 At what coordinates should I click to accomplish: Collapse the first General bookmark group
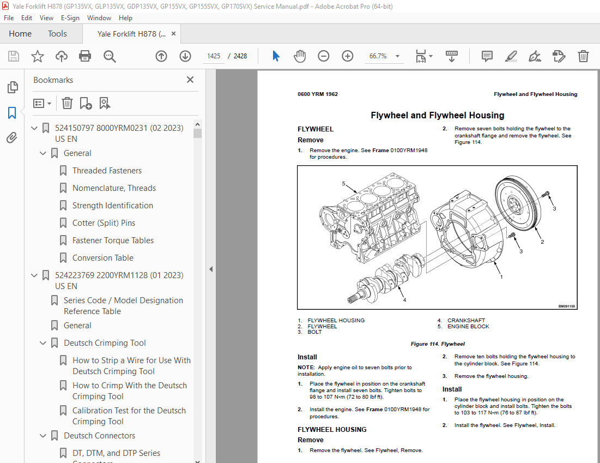43,154
